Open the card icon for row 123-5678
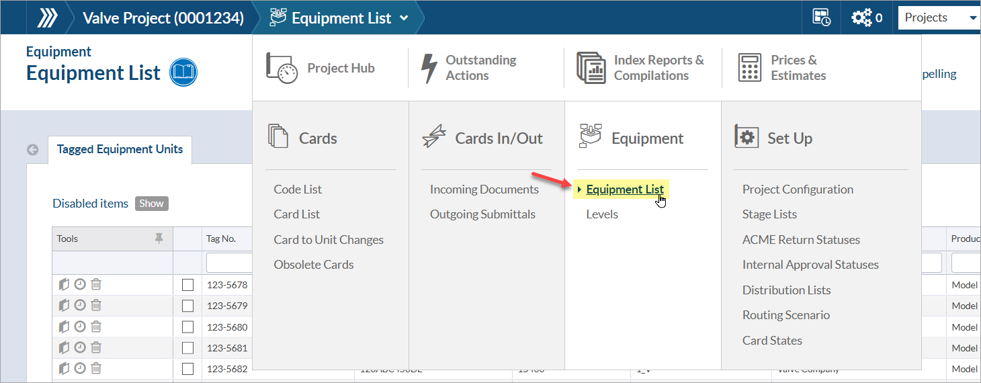 click(x=65, y=284)
